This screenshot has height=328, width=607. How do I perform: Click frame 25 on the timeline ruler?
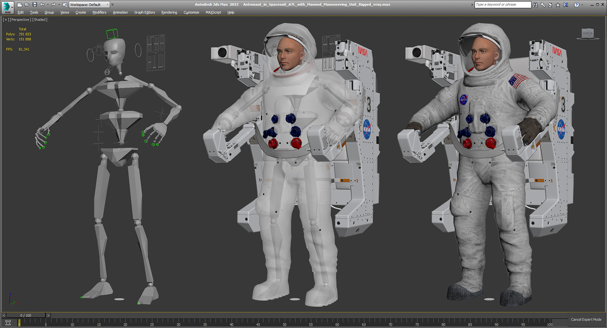[x=151, y=322]
